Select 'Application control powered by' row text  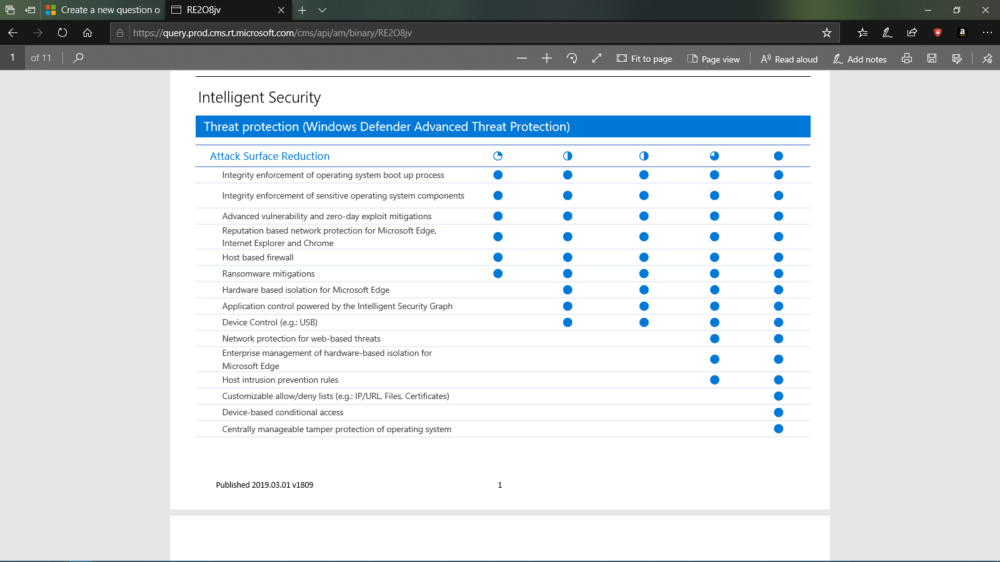pos(337,306)
